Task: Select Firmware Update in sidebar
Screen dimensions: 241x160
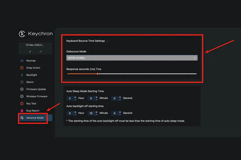Action: click(x=36, y=89)
